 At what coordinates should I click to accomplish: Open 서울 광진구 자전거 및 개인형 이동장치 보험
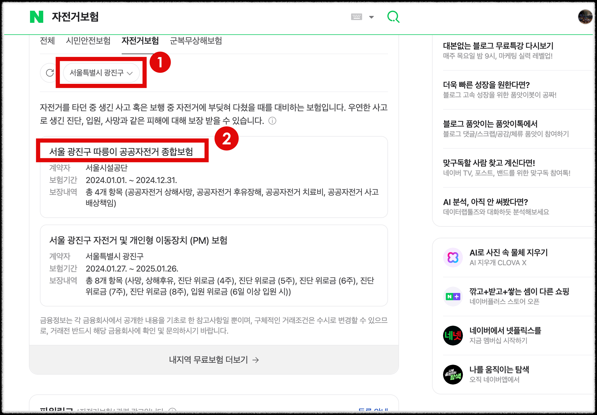[x=138, y=240]
